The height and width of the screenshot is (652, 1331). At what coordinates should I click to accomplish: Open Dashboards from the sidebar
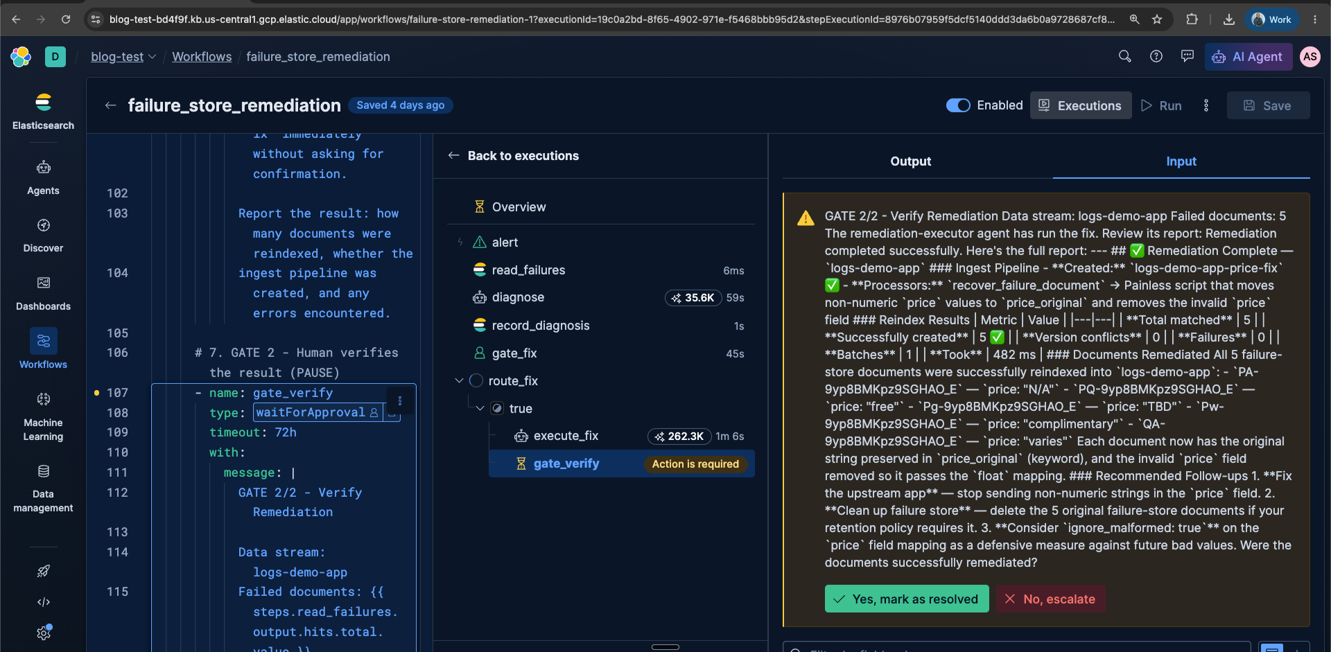click(43, 294)
